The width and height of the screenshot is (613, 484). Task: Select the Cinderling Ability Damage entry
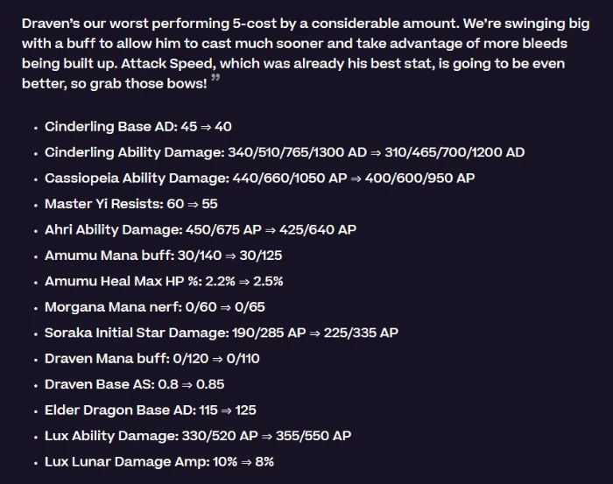[x=285, y=152]
